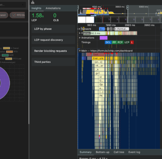Click the first white filmstrip screenshot

click(82, 20)
